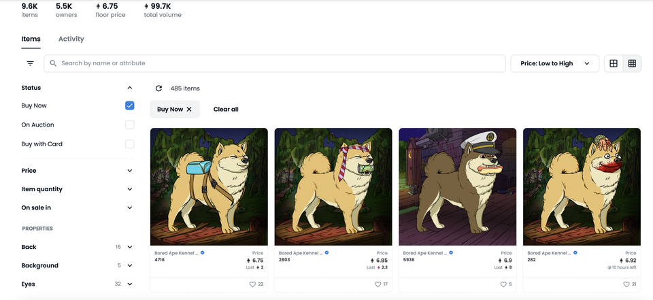This screenshot has height=300, width=653.
Task: Switch to small grid view
Action: click(632, 63)
